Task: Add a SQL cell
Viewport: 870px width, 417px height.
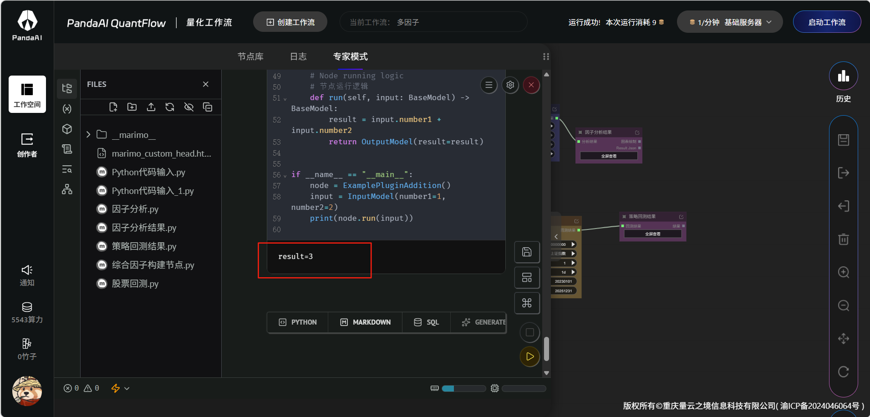Action: pos(427,322)
